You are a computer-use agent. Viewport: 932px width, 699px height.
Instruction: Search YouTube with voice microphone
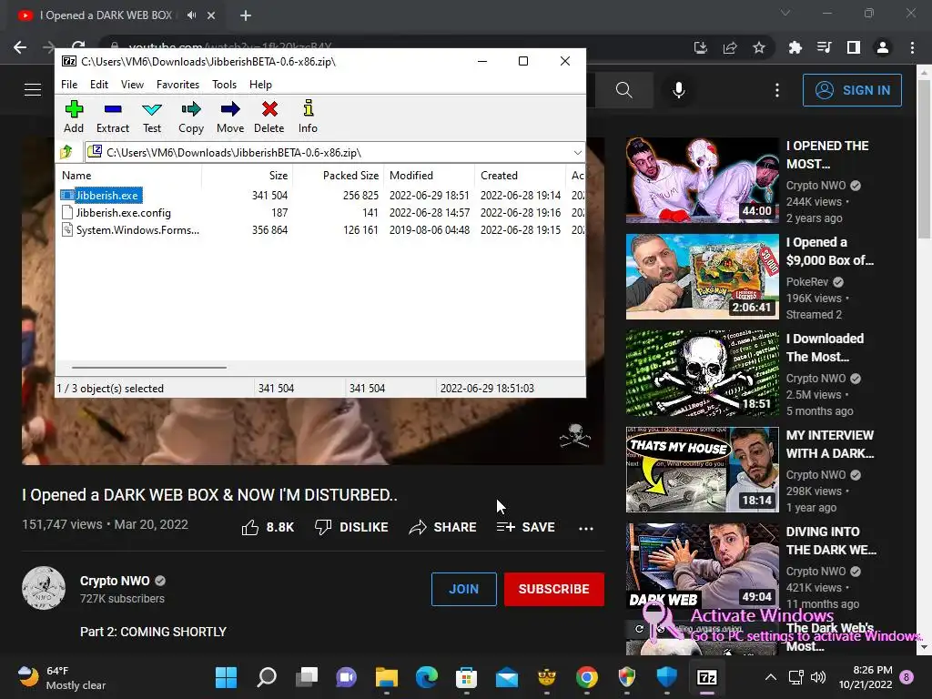coord(679,90)
